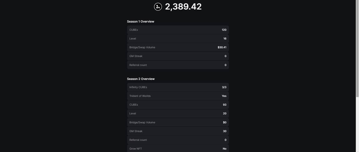This screenshot has height=152, width=359.
Task: Click the $30.41 volume value
Action: tap(222, 47)
